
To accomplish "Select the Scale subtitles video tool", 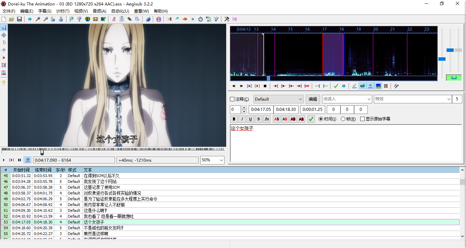I will click(x=4, y=58).
